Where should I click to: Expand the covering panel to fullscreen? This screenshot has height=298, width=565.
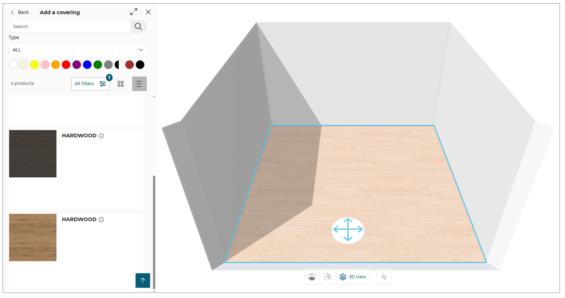(134, 12)
